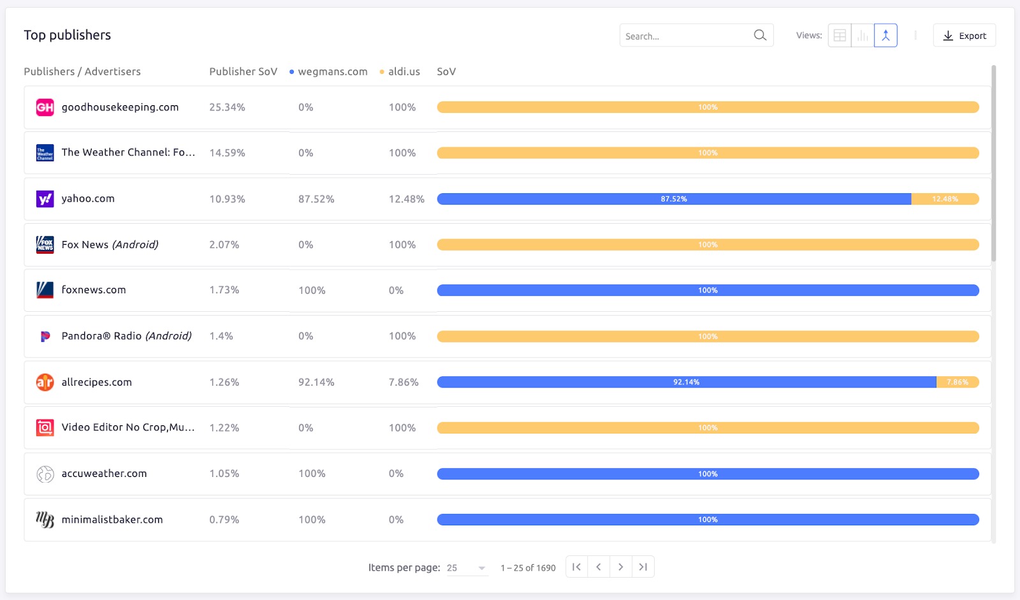
Task: Click the foxnews.com site icon
Action: point(45,290)
